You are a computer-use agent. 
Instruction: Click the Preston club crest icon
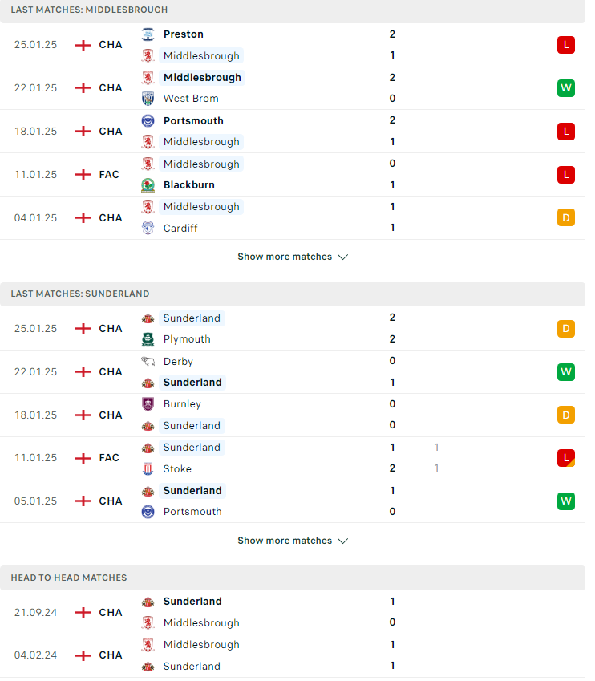click(x=150, y=34)
